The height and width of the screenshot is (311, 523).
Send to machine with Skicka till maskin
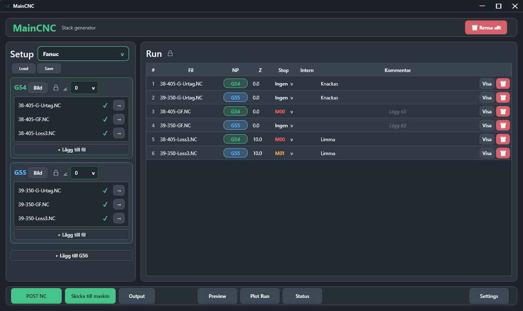pos(90,296)
